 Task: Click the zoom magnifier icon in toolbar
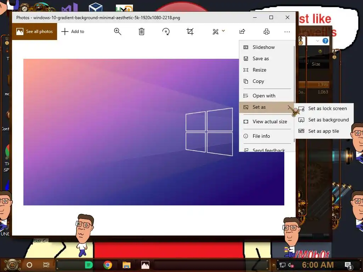(118, 32)
